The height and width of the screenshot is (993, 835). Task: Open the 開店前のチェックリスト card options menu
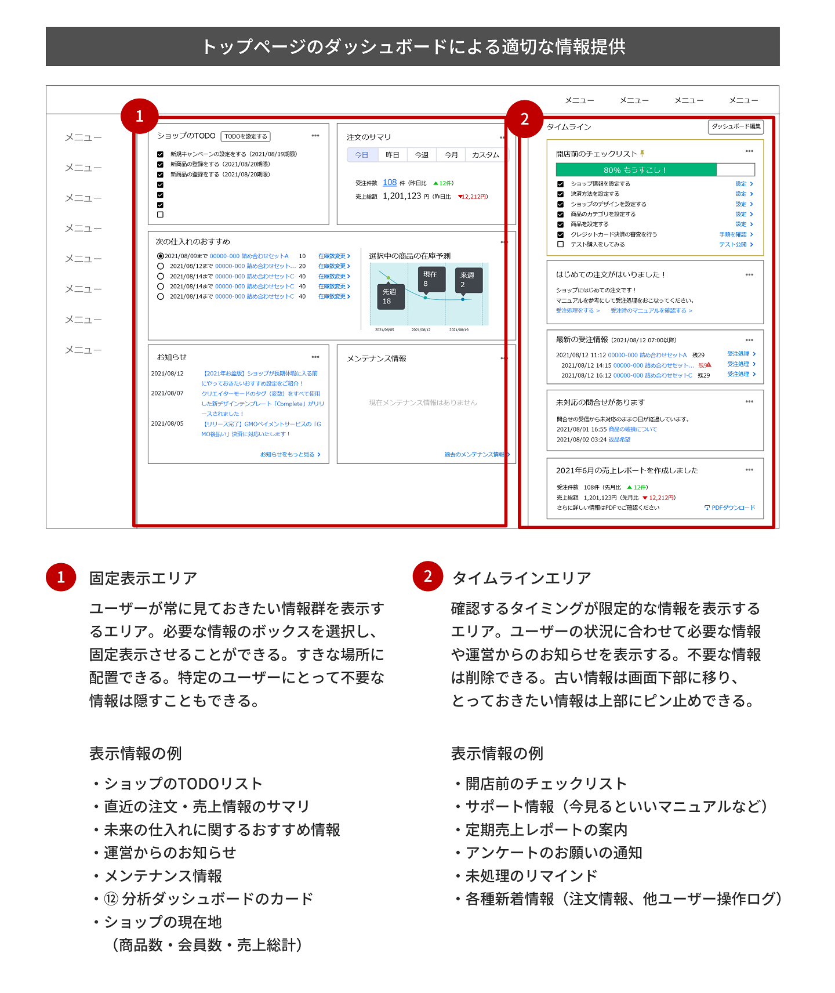tap(749, 151)
